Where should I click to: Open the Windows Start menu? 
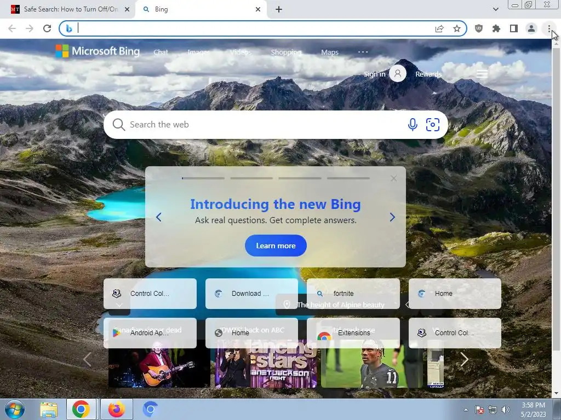pyautogui.click(x=14, y=409)
